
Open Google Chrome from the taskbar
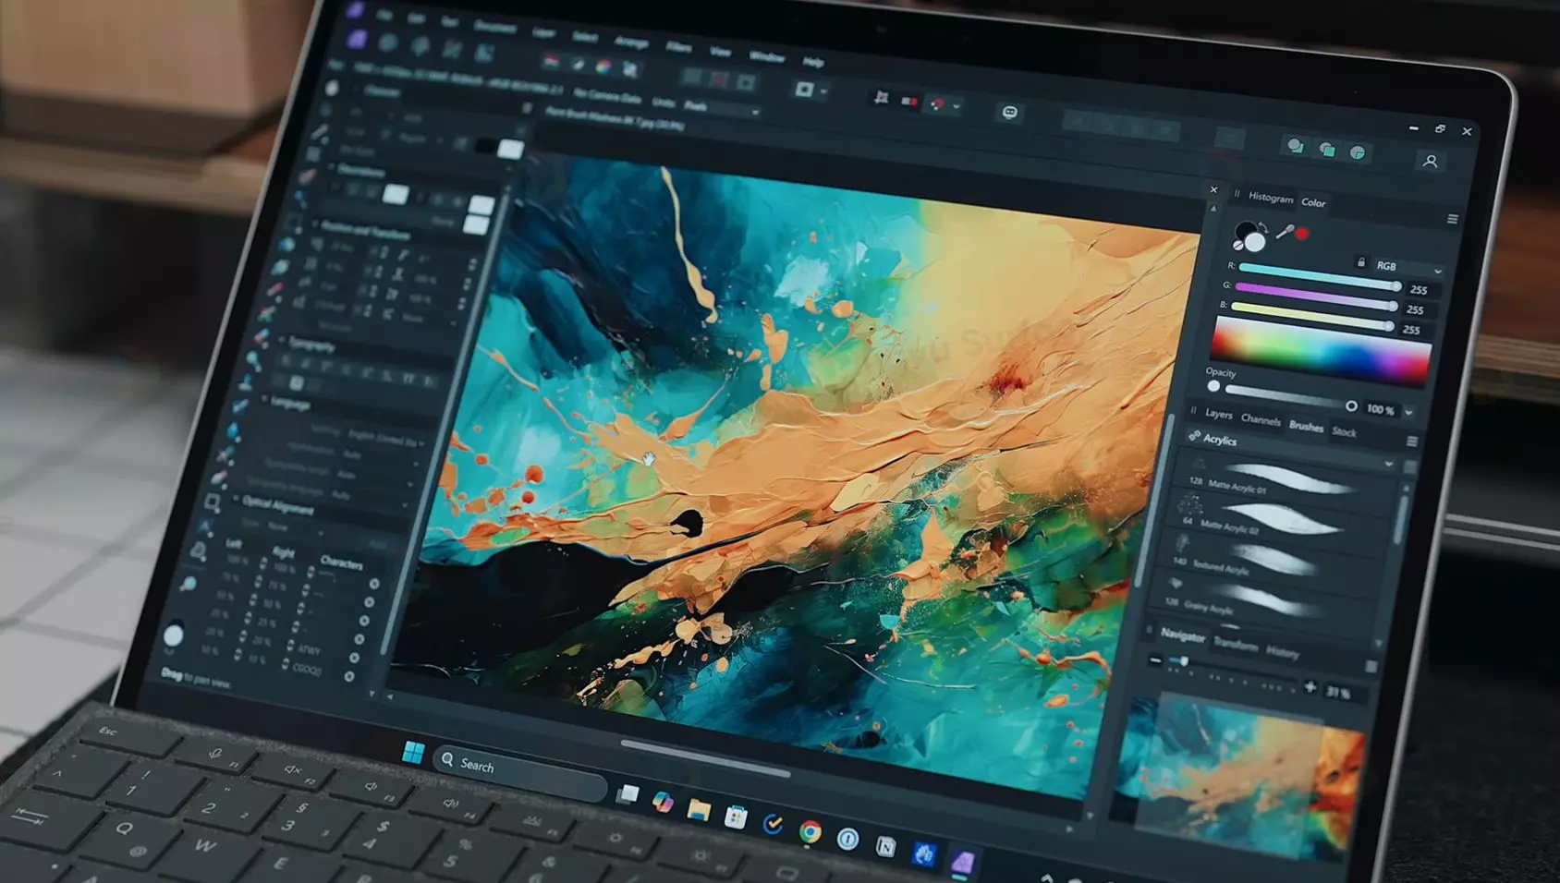810,832
